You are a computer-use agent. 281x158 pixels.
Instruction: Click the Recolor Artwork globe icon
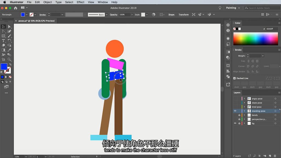pyautogui.click(x=154, y=15)
